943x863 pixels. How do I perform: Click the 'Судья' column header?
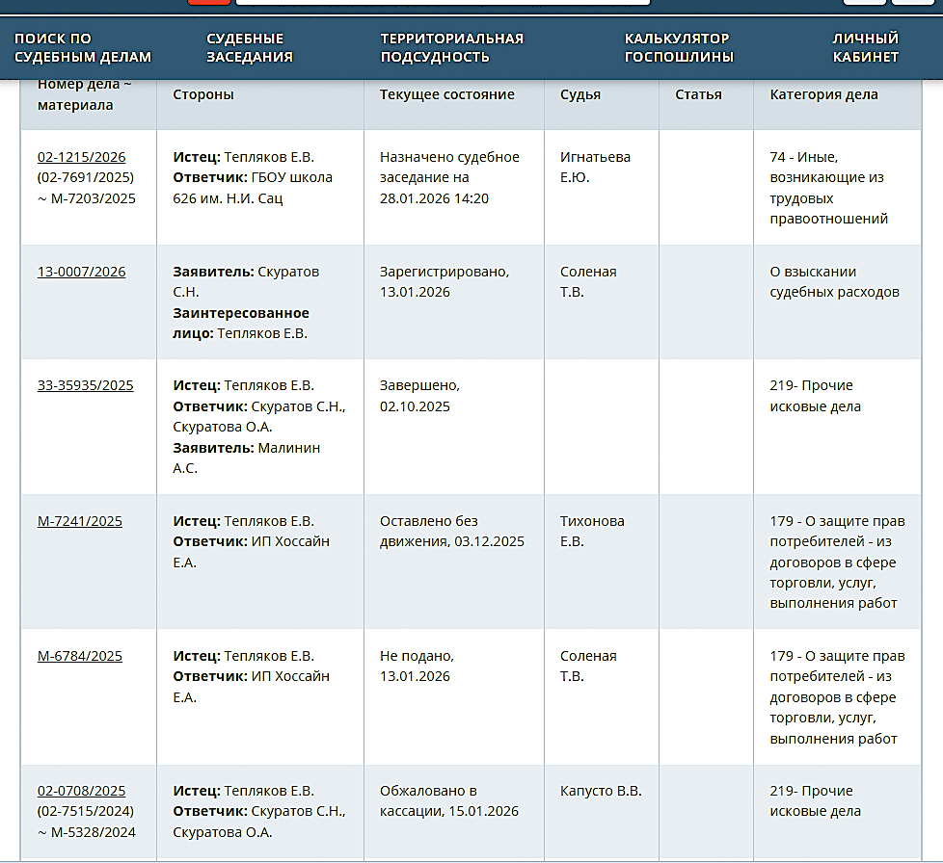(x=579, y=94)
